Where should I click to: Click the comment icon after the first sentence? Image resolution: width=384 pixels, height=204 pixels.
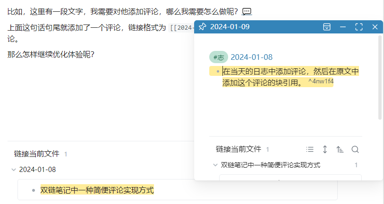pos(247,11)
